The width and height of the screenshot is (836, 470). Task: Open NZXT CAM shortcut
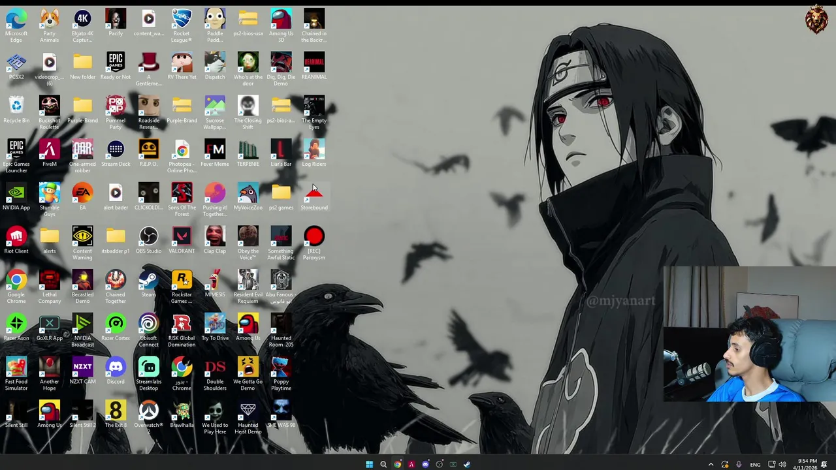[82, 371]
